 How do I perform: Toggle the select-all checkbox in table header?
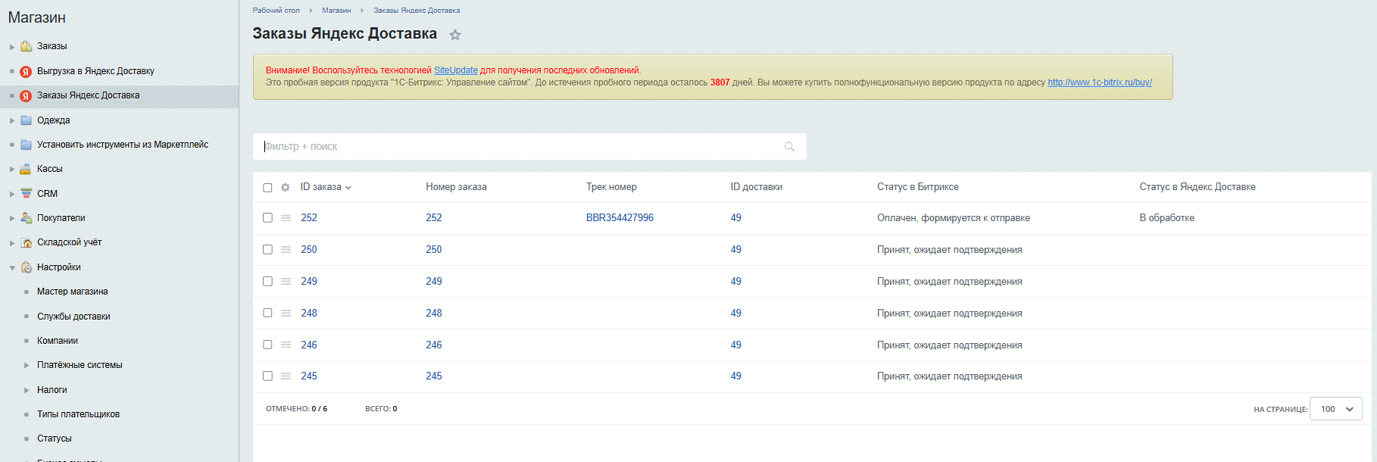tap(267, 188)
